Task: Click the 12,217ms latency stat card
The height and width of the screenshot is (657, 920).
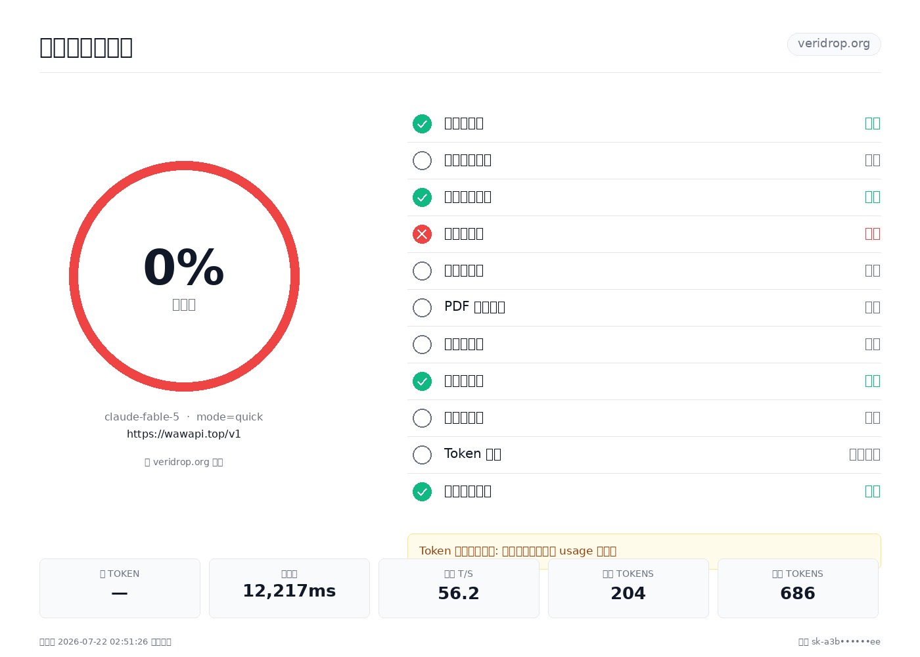Action: coord(289,588)
